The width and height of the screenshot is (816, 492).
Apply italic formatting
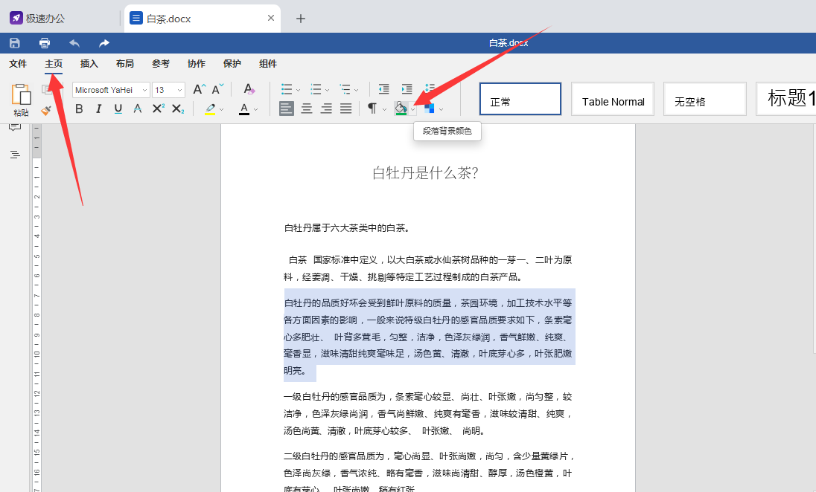(98, 108)
